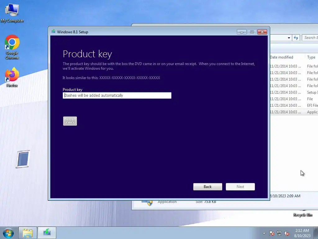Click the muted volume tray icon

click(x=287, y=233)
